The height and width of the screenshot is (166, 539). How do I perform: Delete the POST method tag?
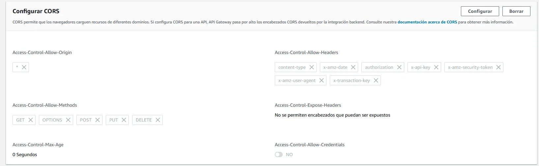click(x=98, y=120)
